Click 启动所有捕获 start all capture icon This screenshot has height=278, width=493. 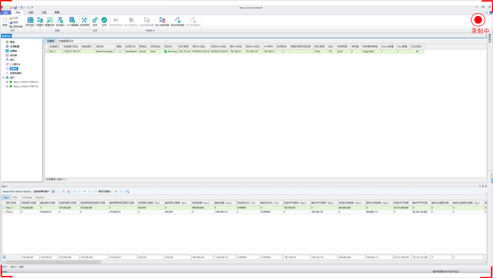pos(178,21)
